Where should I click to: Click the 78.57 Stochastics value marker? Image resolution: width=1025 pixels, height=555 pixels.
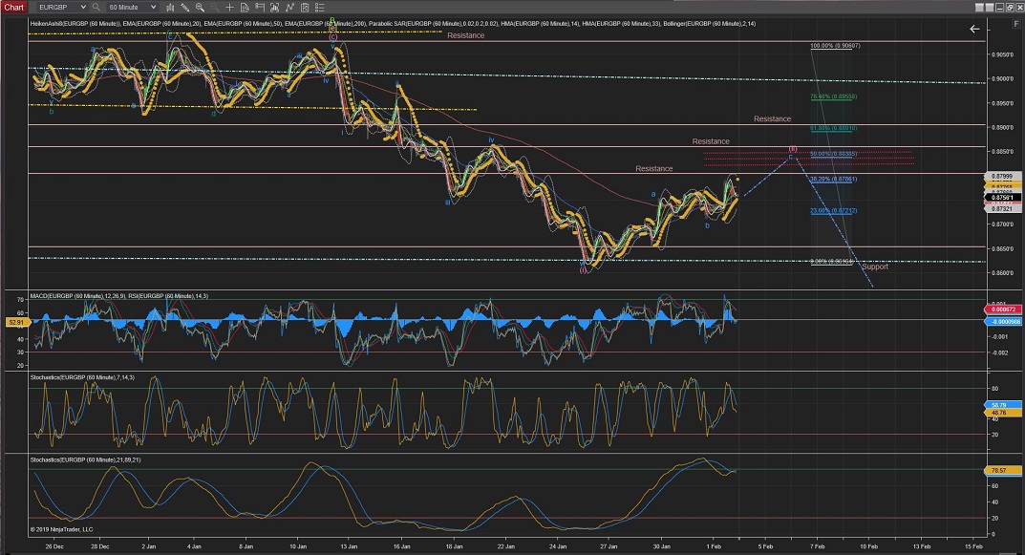[998, 470]
